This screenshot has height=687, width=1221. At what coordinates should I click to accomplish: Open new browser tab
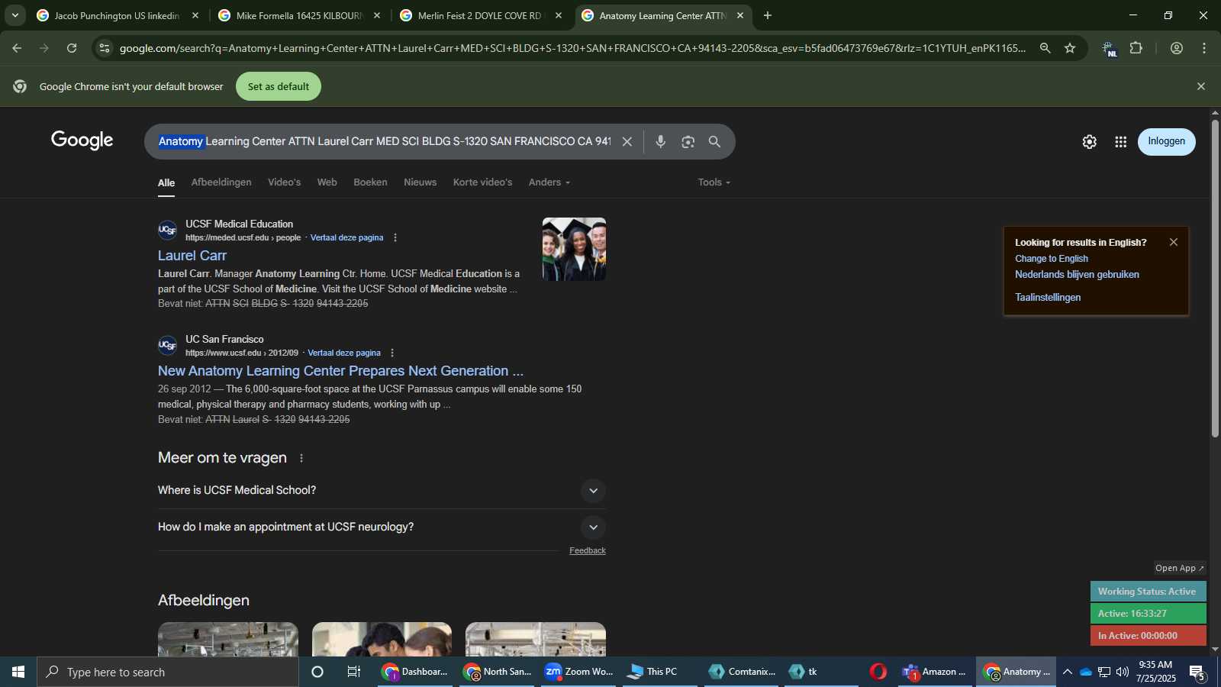click(767, 15)
